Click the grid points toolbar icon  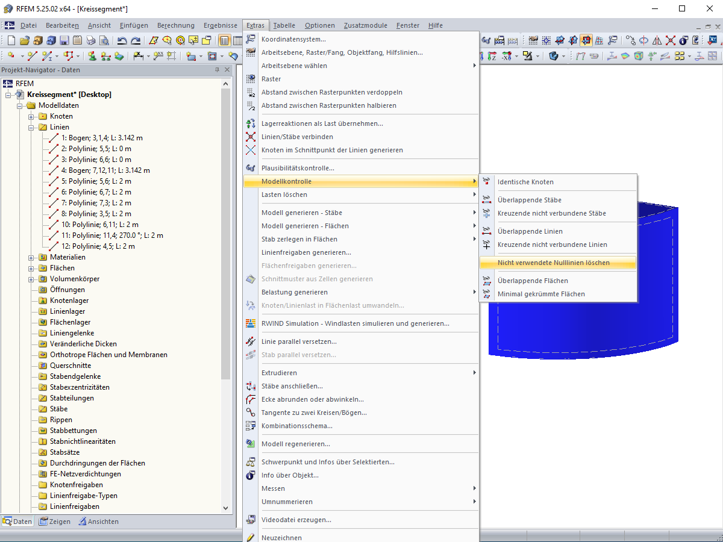(546, 40)
